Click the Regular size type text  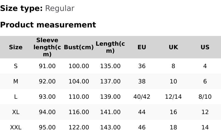60,9
